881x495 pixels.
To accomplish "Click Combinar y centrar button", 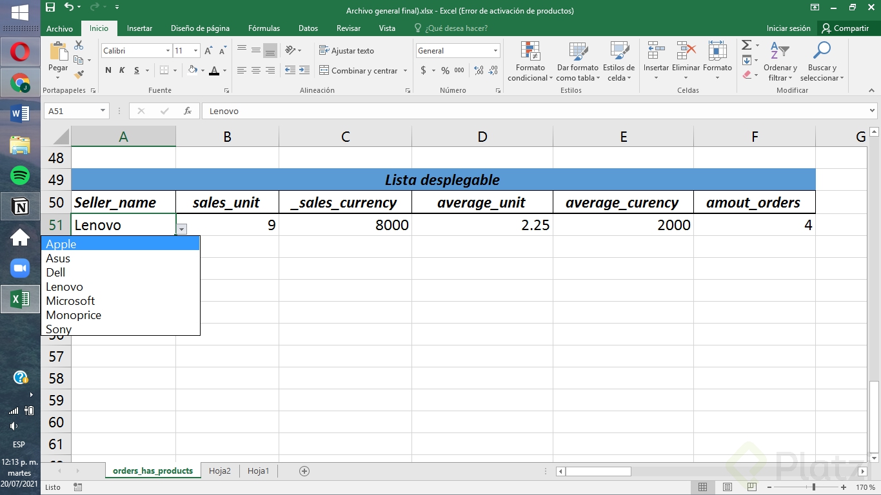I will coord(359,70).
